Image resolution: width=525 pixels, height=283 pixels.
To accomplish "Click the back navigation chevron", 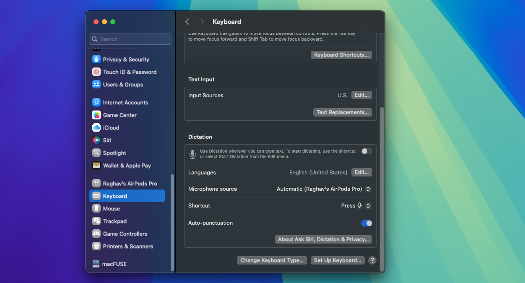I will [x=187, y=21].
